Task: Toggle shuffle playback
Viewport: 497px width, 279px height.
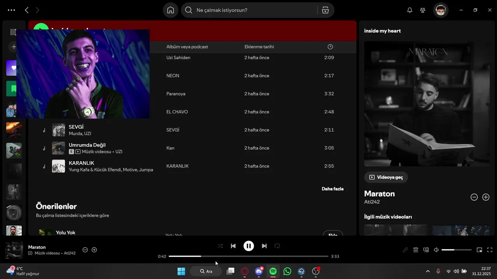Action: 220,246
